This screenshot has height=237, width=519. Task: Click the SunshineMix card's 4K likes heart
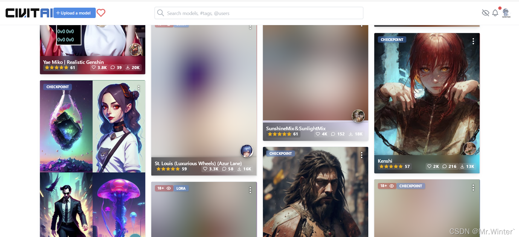pyautogui.click(x=318, y=134)
